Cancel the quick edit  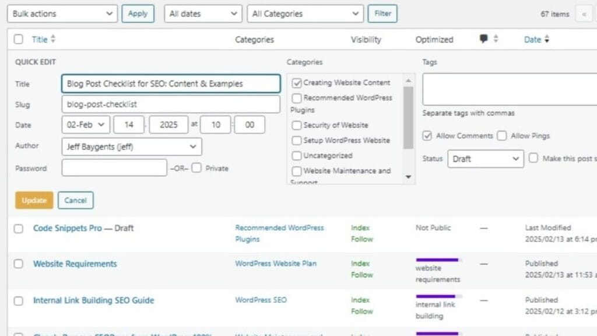pos(76,200)
